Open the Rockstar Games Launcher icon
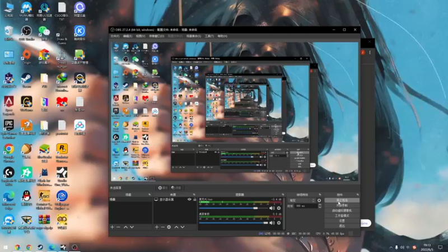 click(62, 152)
